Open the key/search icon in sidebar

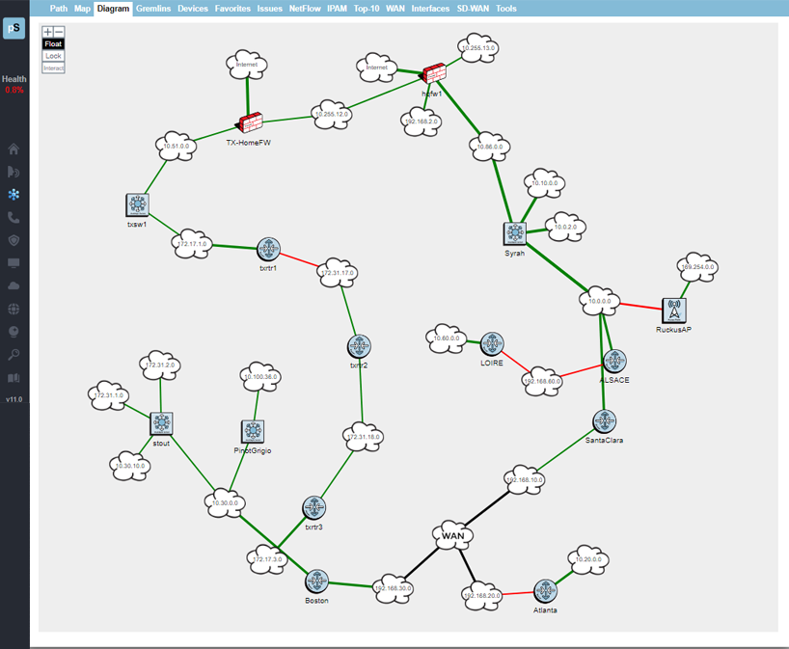click(14, 355)
